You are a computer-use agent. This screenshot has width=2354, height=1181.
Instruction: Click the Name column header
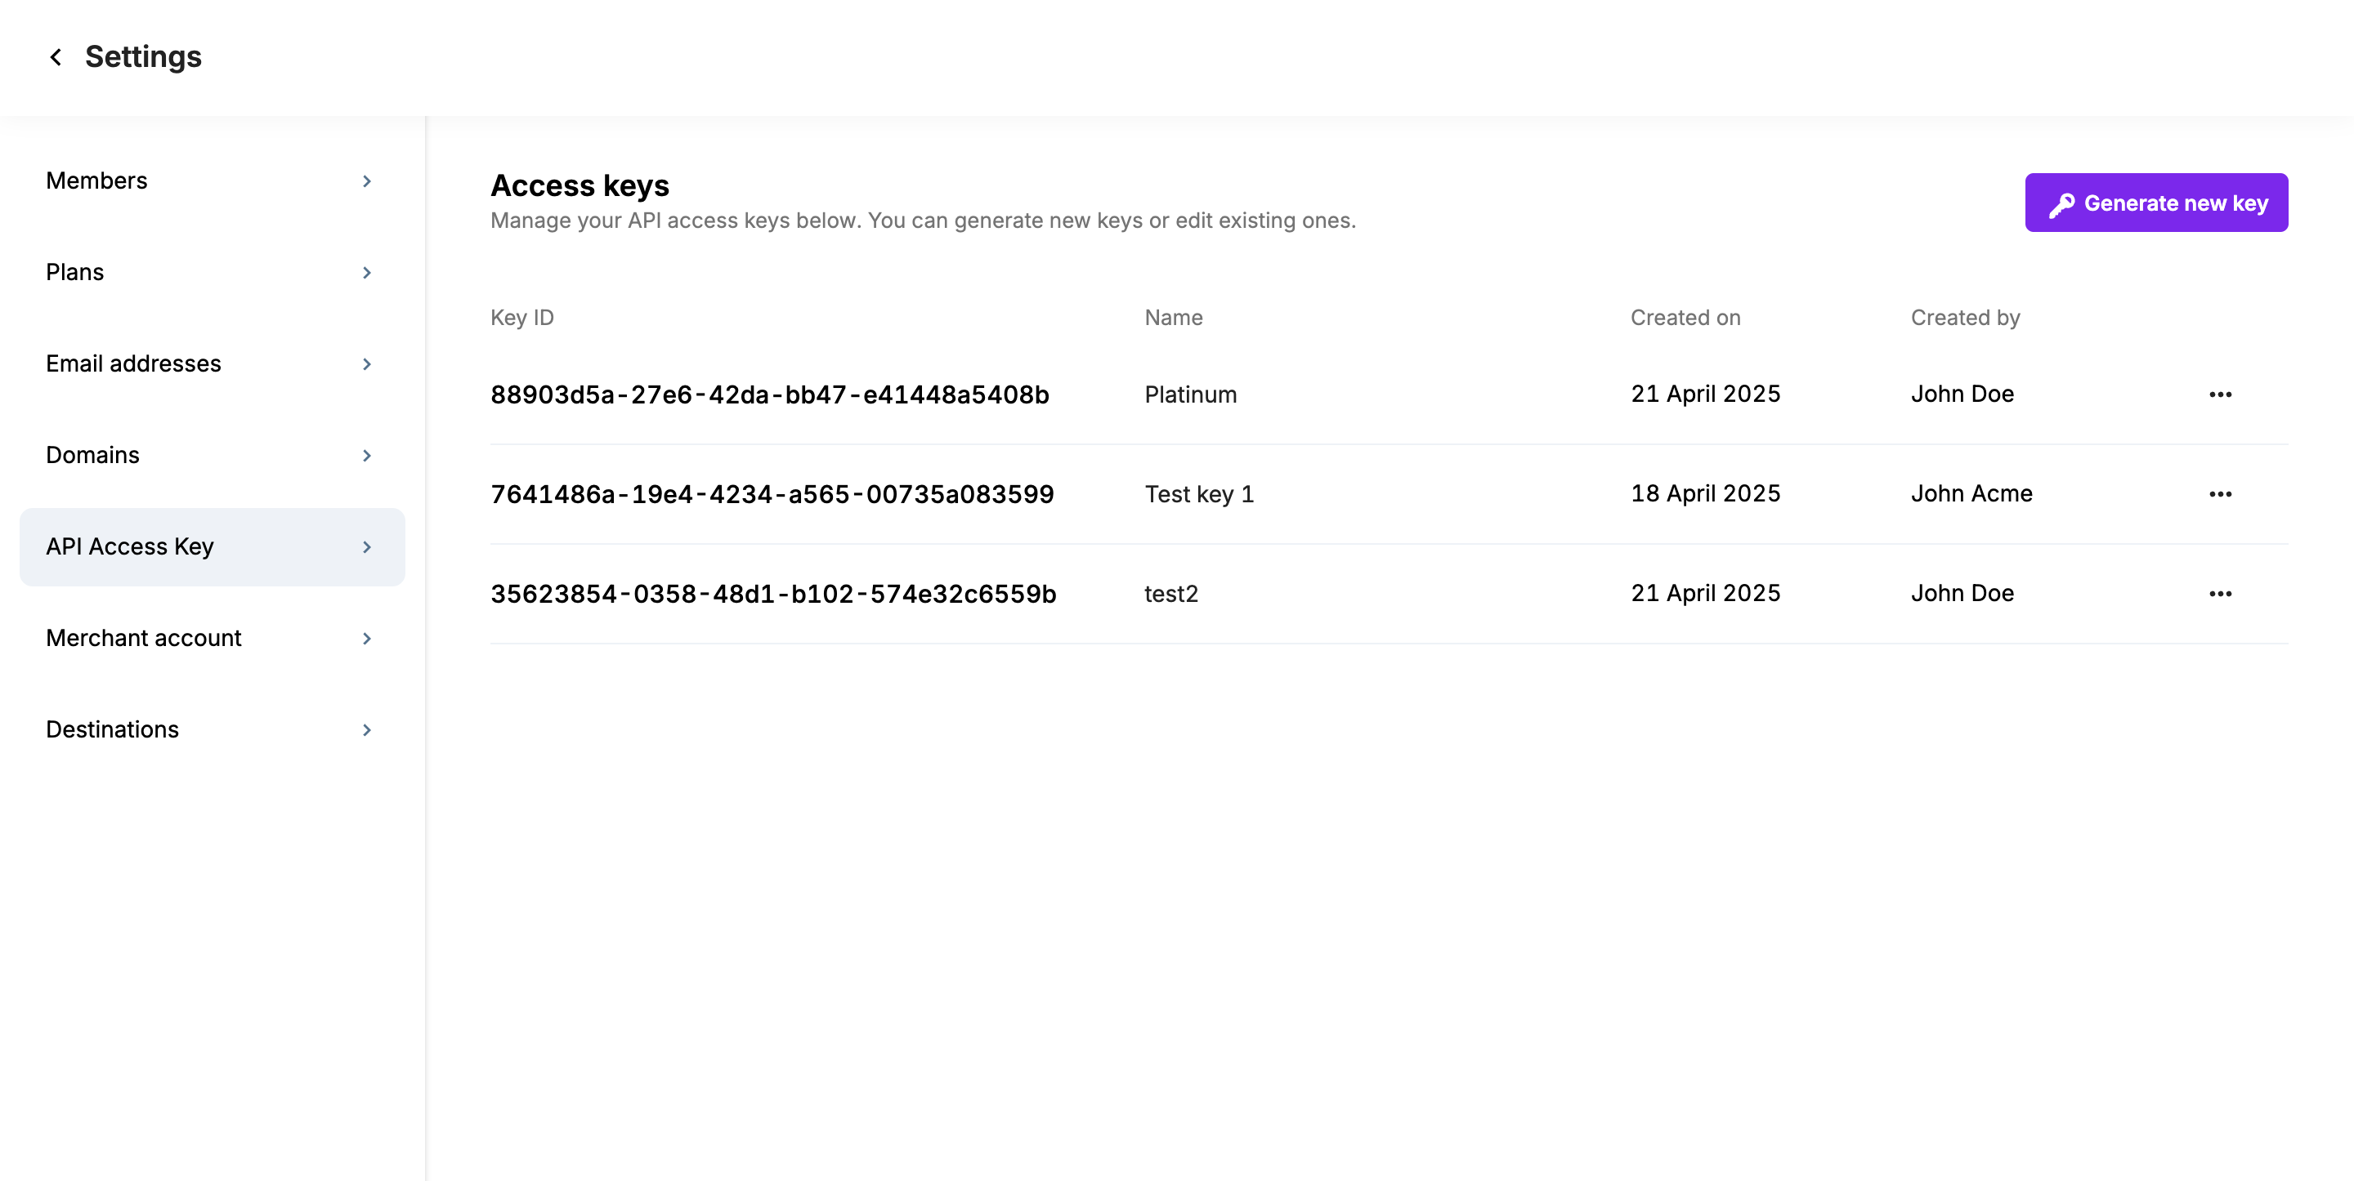tap(1174, 318)
